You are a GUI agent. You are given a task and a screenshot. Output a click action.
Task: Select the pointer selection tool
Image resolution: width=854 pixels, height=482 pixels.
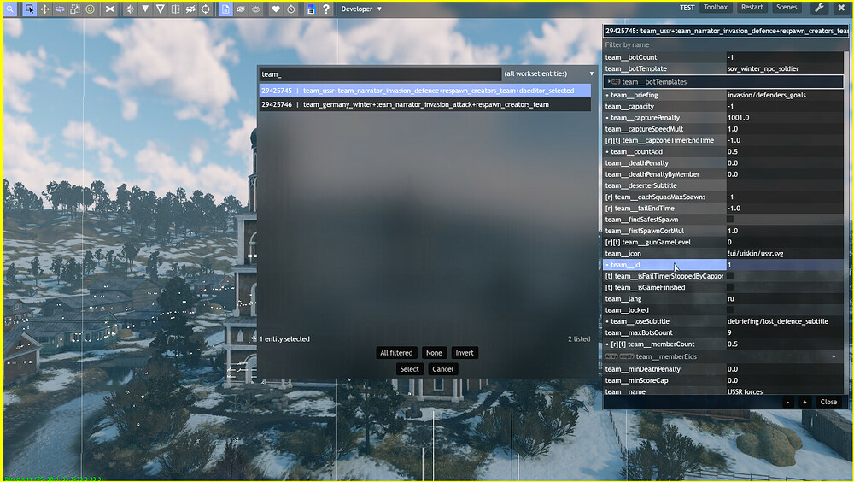click(29, 9)
